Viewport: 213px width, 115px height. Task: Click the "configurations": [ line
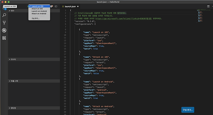pos(85,24)
